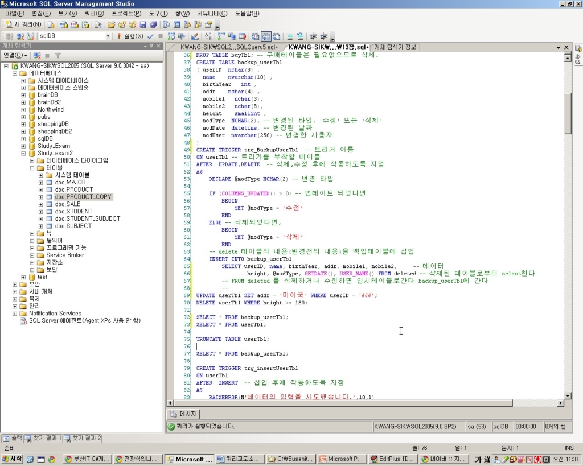Open the 도구(T) menu
The image size is (583, 466).
(x=158, y=14)
